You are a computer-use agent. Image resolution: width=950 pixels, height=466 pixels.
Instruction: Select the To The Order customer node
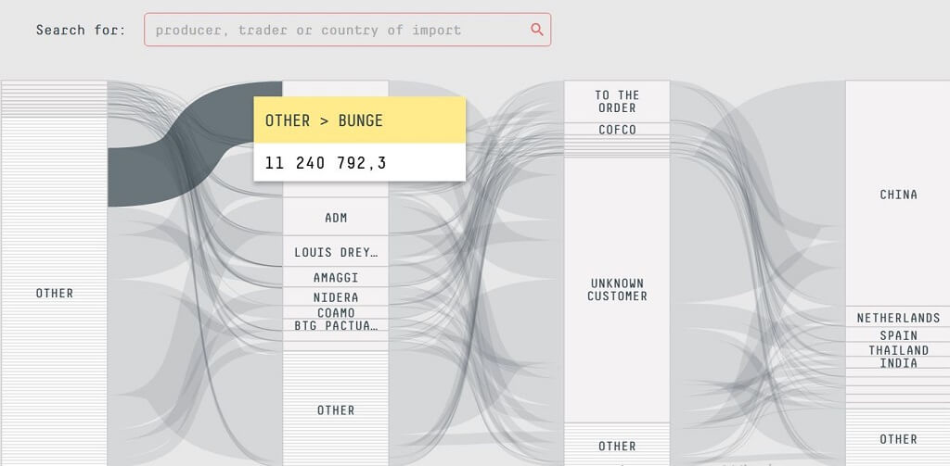point(617,101)
